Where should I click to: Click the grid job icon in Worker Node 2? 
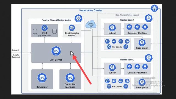click(126, 86)
